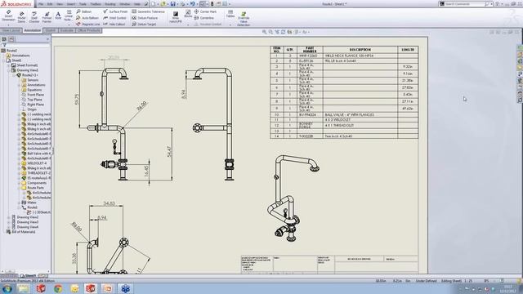The height and width of the screenshot is (294, 523).
Task: Open the Model Items tool
Action: click(22, 16)
